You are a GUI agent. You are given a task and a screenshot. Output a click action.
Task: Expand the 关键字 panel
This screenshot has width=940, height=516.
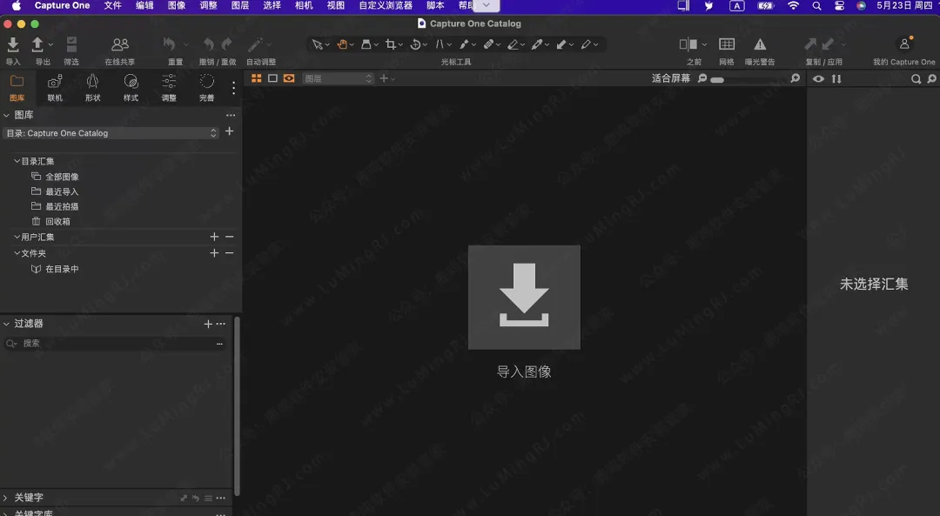pos(7,498)
